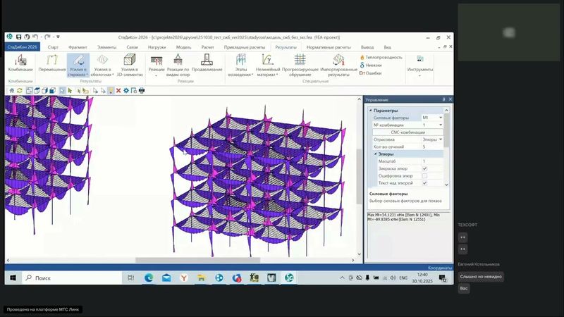
Task: Click Реакции по видам опор icon
Action: click(x=178, y=63)
